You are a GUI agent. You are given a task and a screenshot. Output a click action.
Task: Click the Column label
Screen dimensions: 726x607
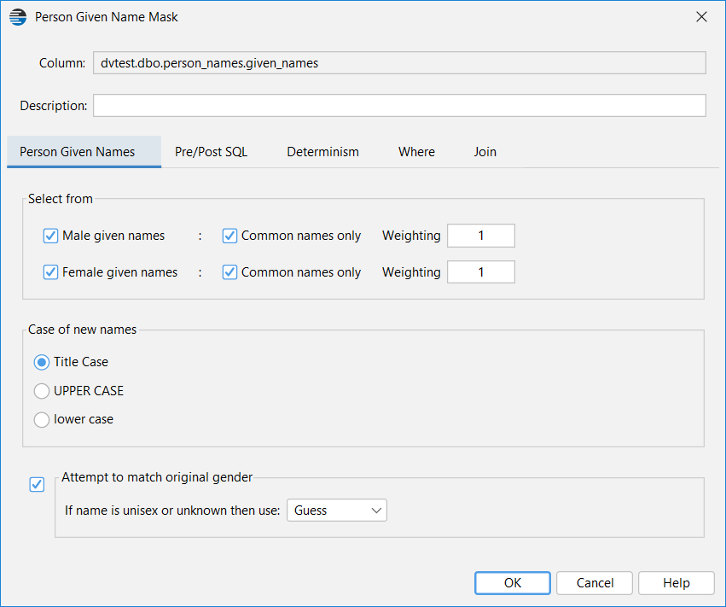(62, 63)
